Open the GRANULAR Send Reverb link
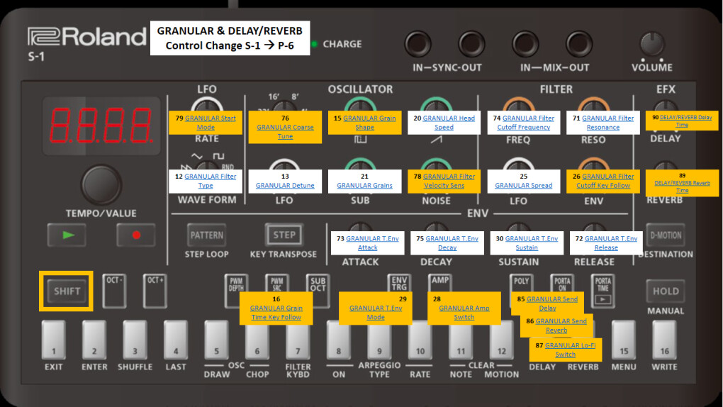The height and width of the screenshot is (407, 723). click(561, 325)
